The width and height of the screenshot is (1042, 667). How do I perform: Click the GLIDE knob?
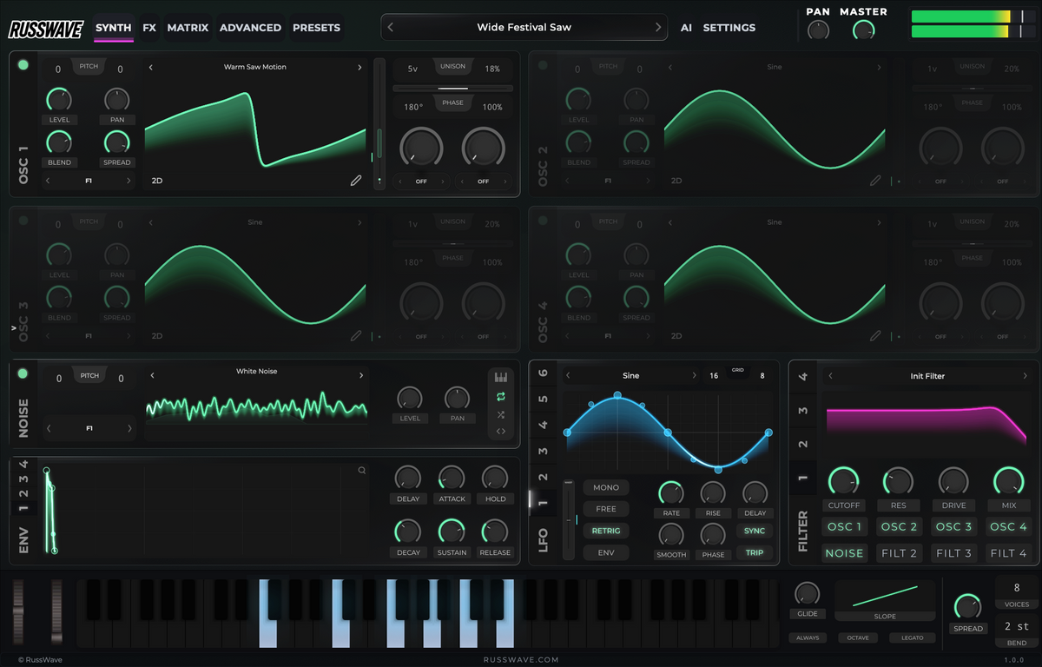[807, 594]
